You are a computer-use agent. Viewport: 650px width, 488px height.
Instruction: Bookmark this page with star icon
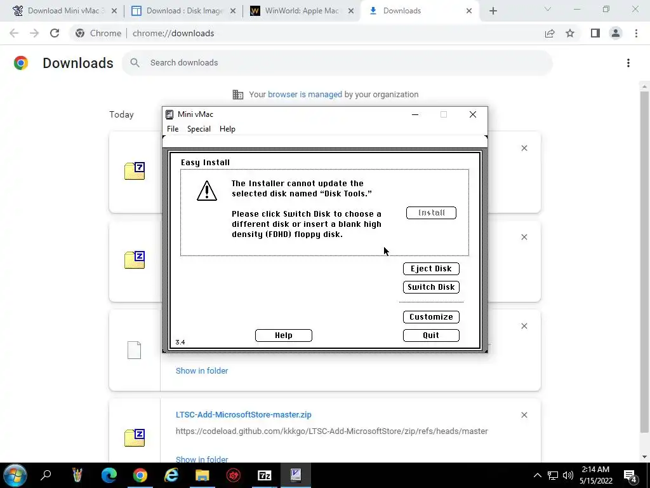[x=570, y=33]
